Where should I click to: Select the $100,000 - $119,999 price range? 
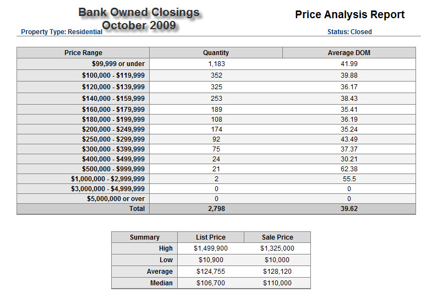click(x=113, y=75)
